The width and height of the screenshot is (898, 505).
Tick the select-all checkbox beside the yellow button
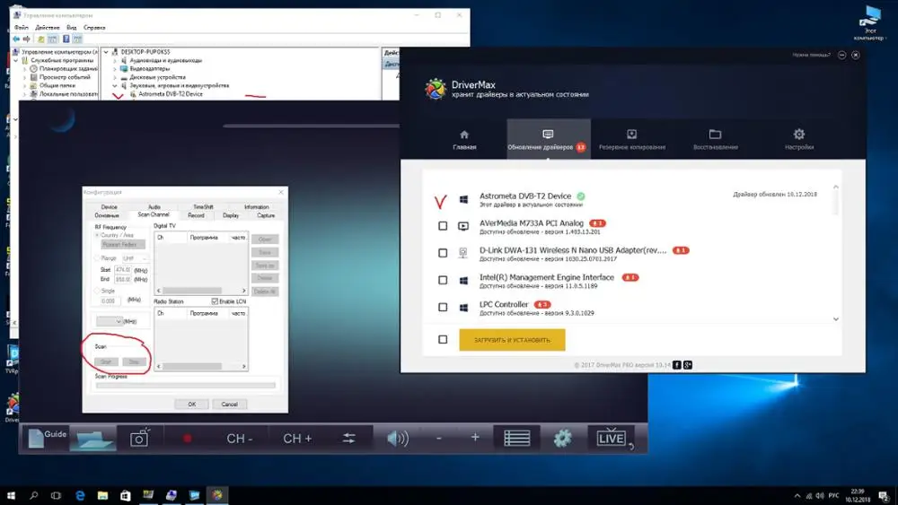pyautogui.click(x=443, y=340)
